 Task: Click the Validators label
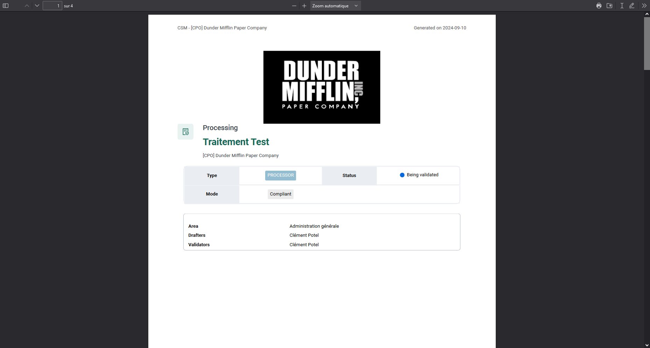199,245
